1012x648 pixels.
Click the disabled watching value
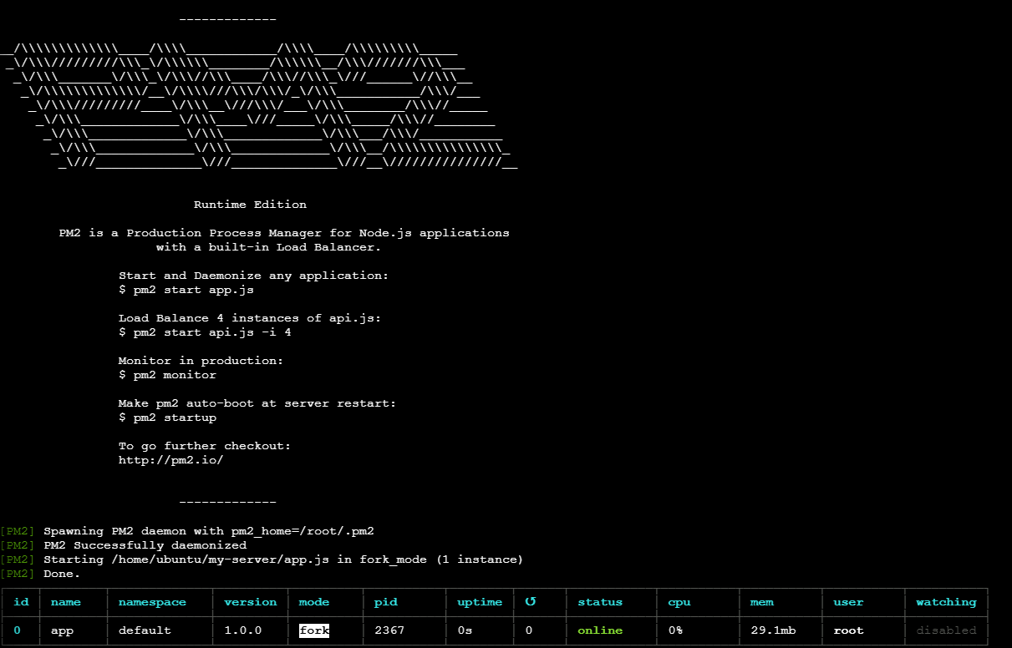(x=946, y=630)
